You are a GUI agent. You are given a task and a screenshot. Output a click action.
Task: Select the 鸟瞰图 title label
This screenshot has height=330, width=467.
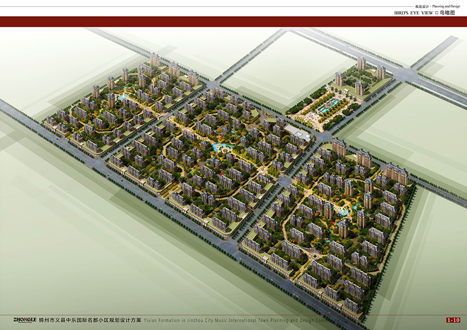point(447,12)
